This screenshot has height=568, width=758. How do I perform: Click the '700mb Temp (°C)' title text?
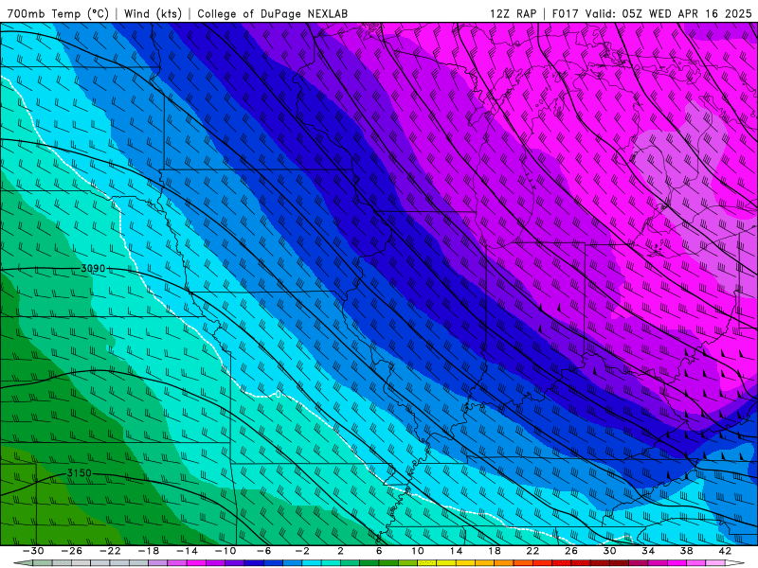58,13
